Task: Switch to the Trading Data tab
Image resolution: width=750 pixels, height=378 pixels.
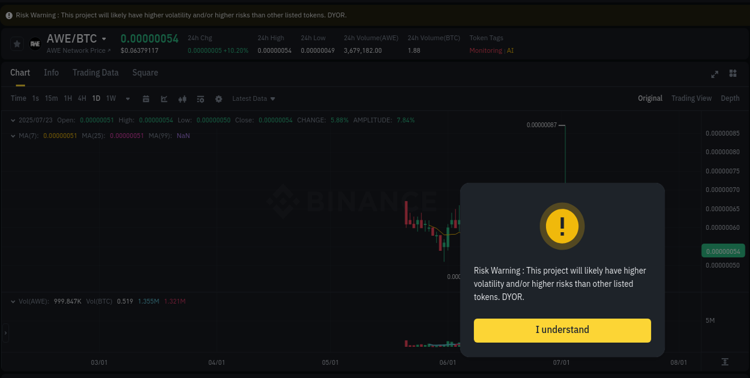Action: click(x=95, y=73)
